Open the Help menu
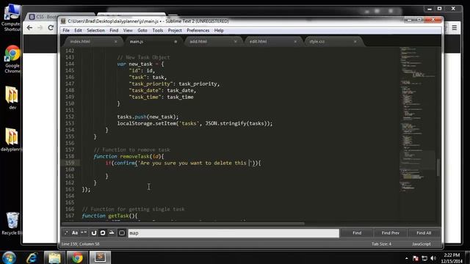This screenshot has height=264, width=470. pos(219,30)
